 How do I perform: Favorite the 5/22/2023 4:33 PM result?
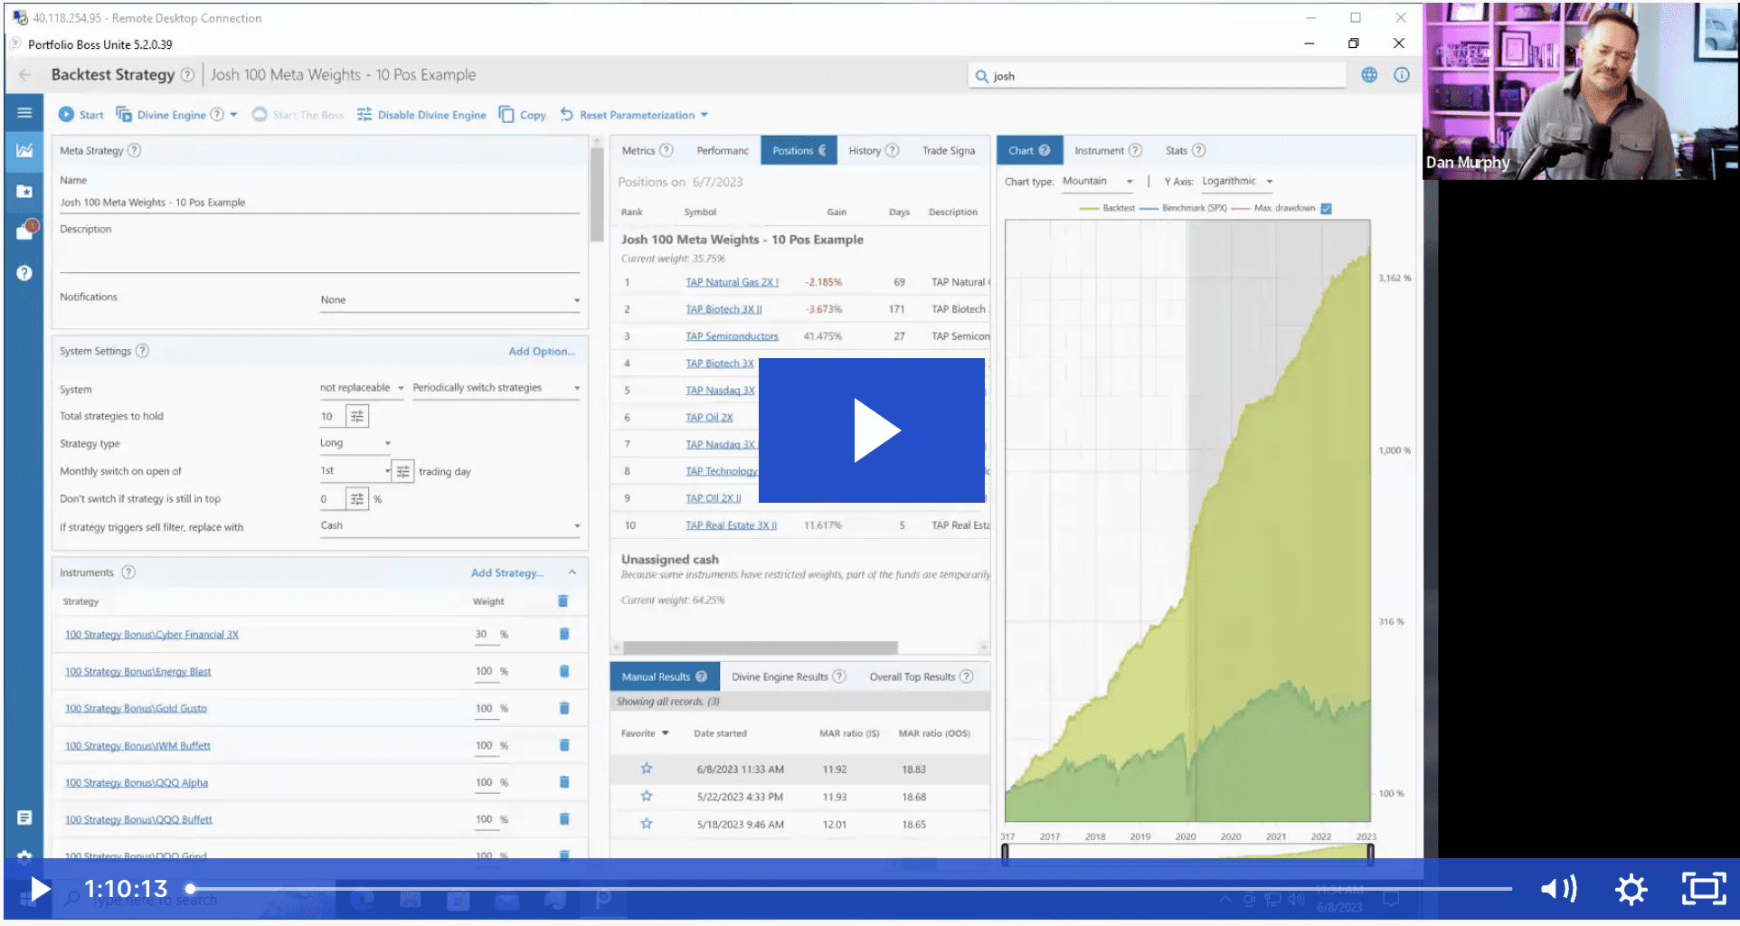[647, 797]
